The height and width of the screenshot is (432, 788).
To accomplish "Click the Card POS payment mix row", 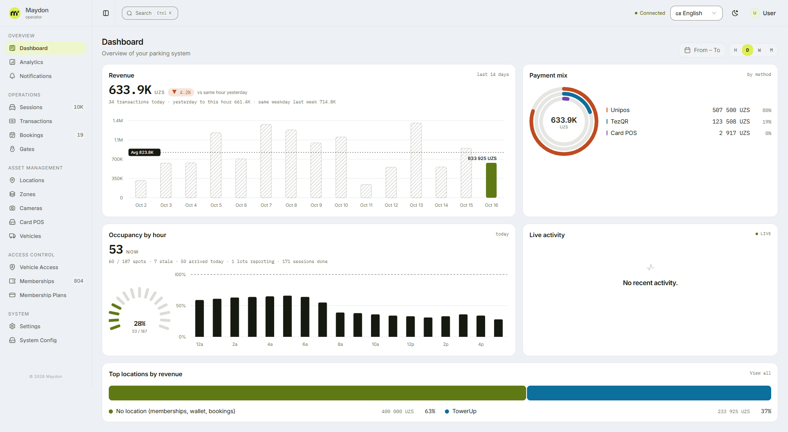I will (x=689, y=133).
